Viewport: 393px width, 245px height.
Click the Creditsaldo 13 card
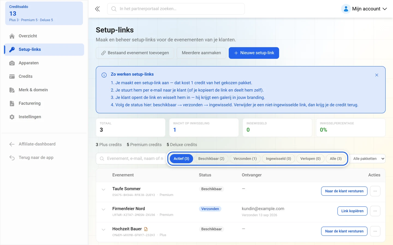click(44, 13)
